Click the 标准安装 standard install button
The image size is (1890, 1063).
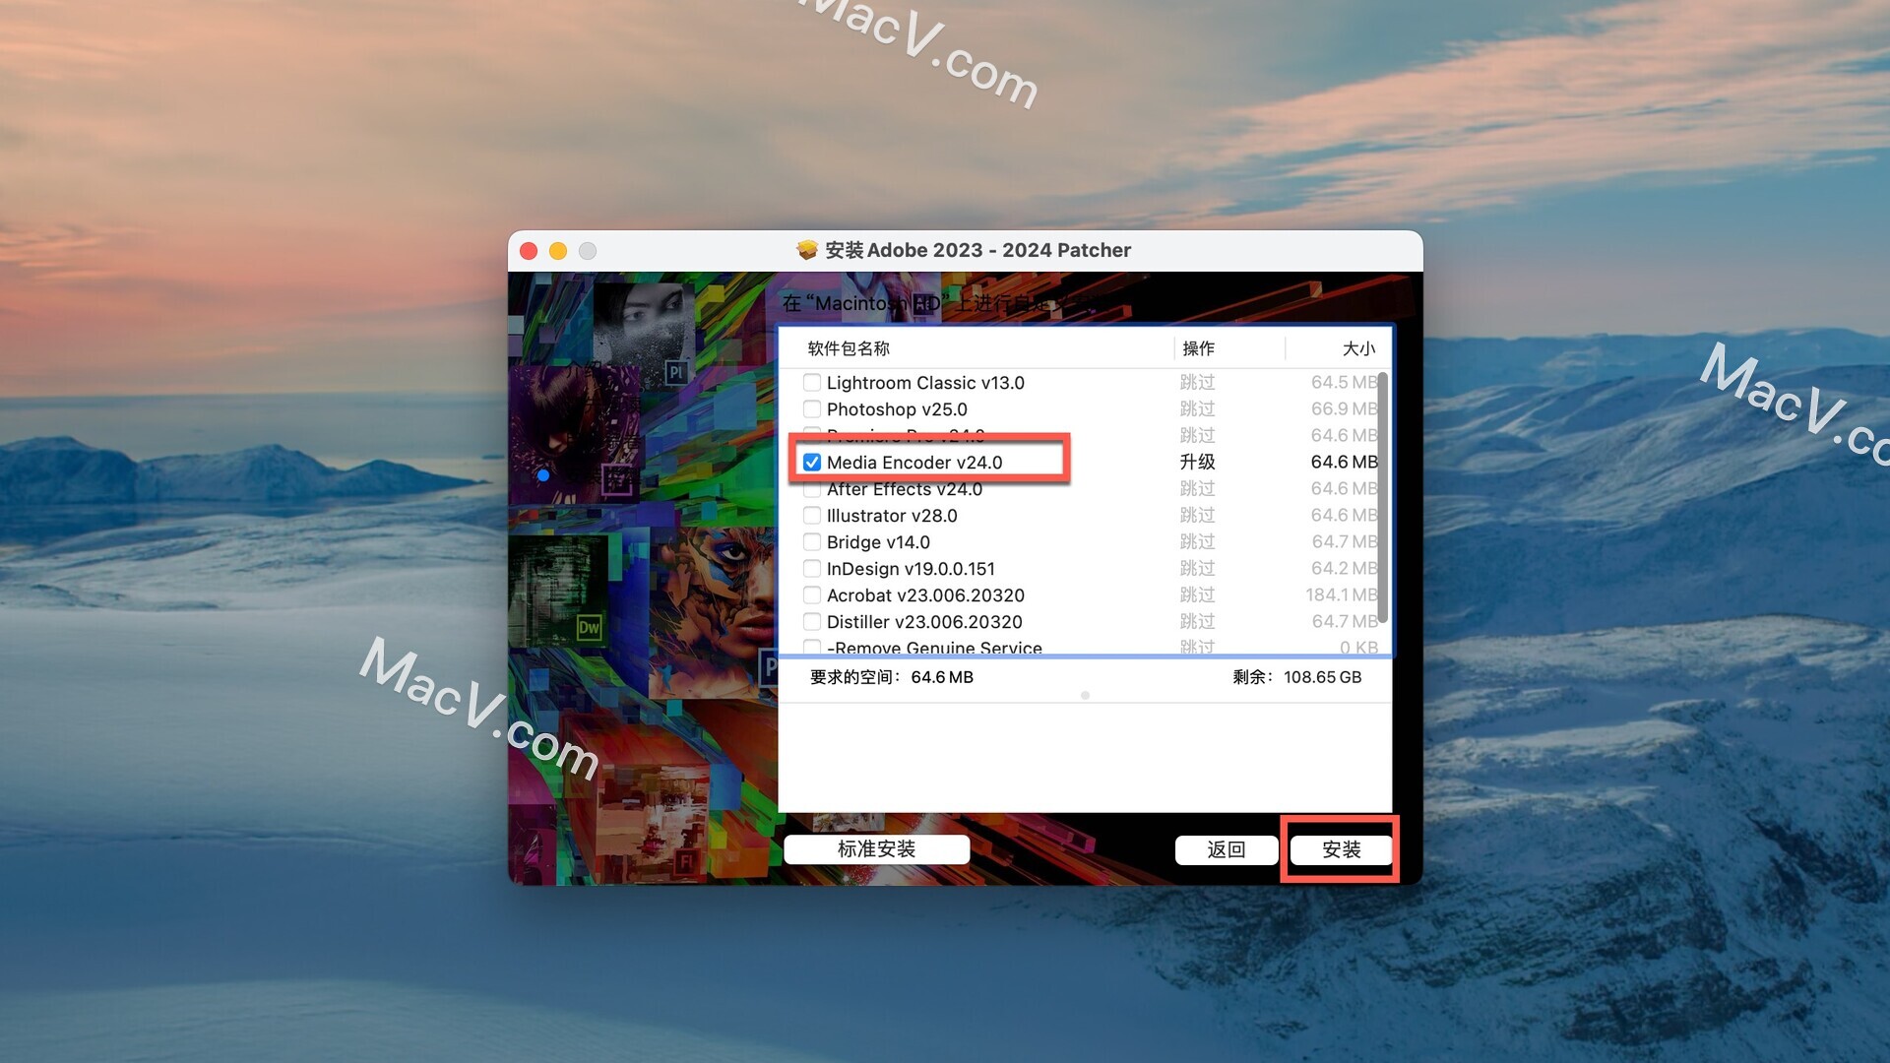(x=876, y=849)
